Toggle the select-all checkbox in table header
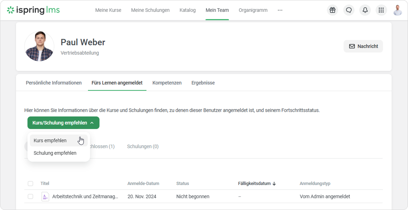Screen dimensions: 408x210 pos(31,184)
